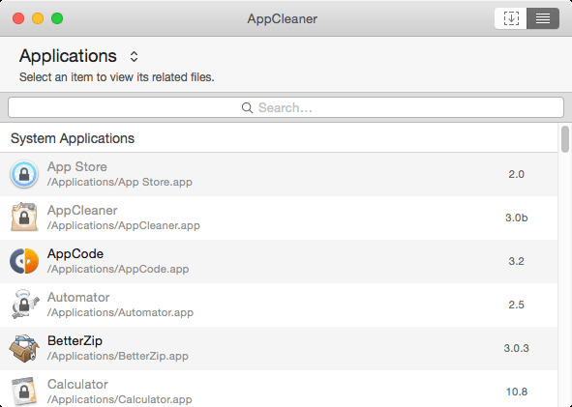Click path /Applications/Automator.app
The width and height of the screenshot is (572, 407).
pos(120,312)
